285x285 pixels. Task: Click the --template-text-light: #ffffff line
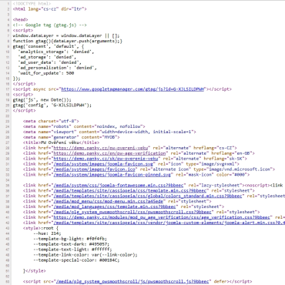(x=72, y=250)
